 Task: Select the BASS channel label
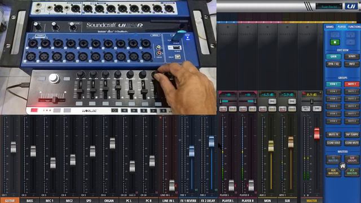[30, 201]
